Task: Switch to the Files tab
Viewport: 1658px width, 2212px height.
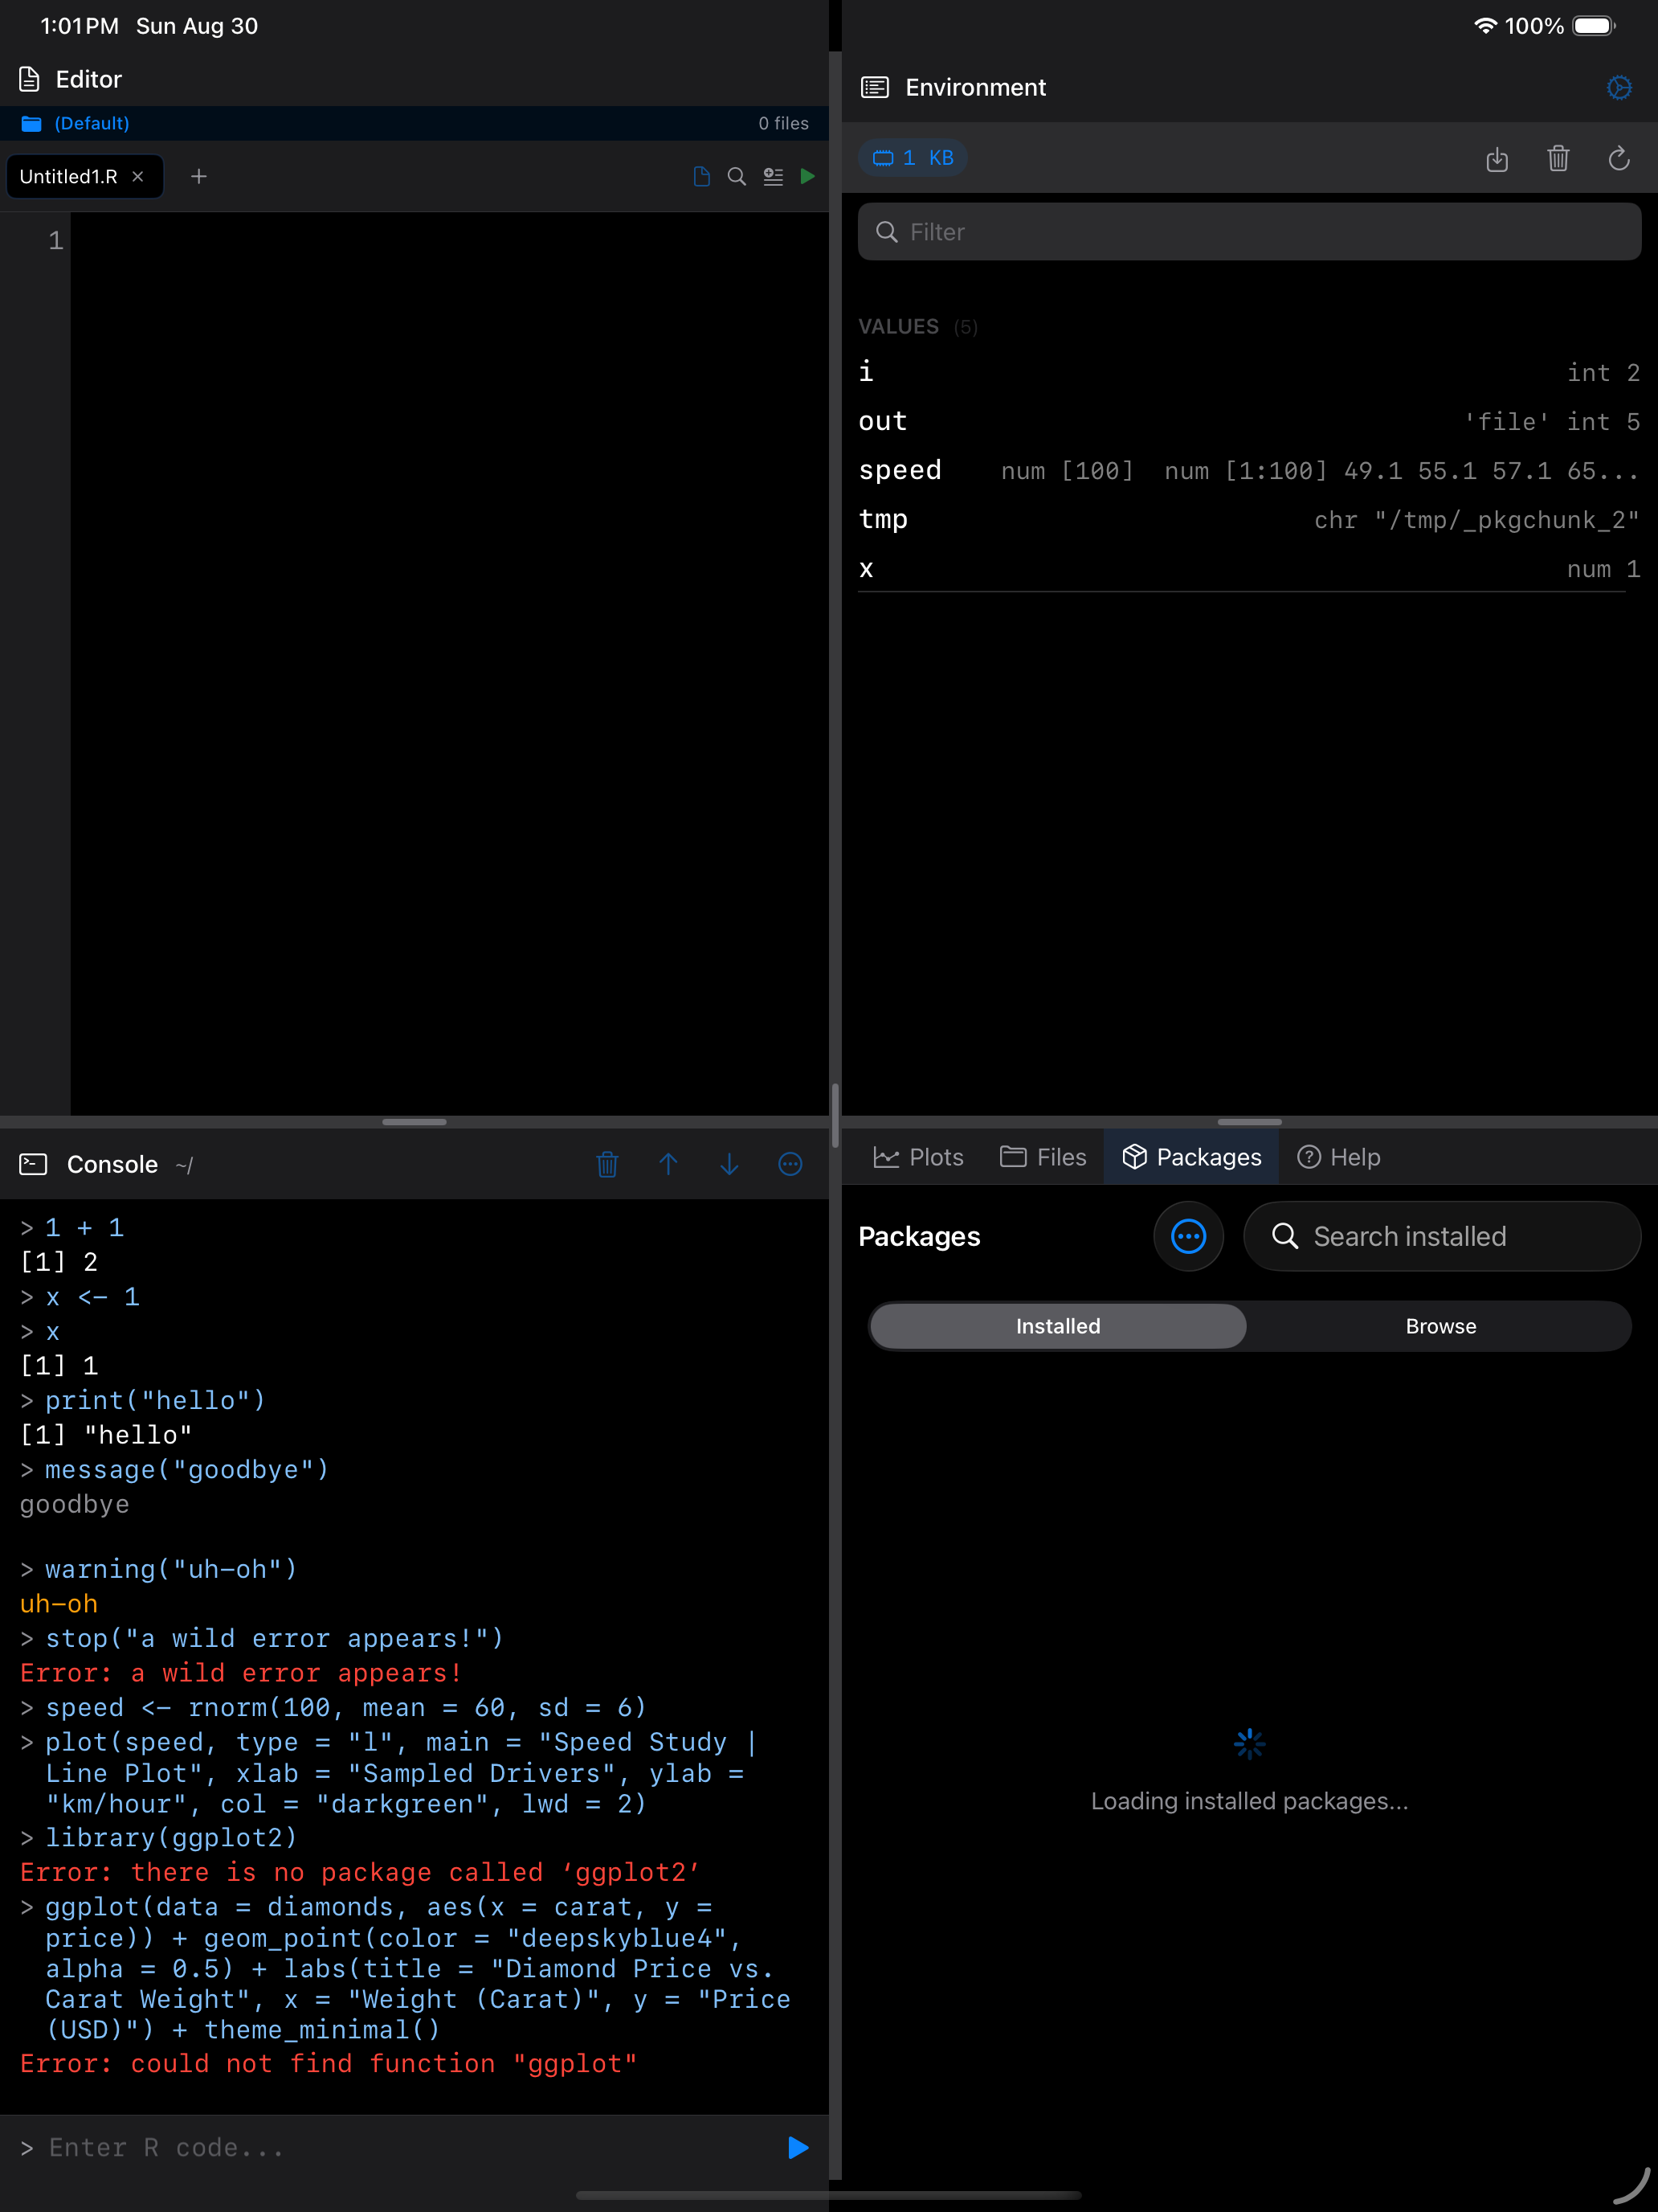Action: pyautogui.click(x=1043, y=1157)
